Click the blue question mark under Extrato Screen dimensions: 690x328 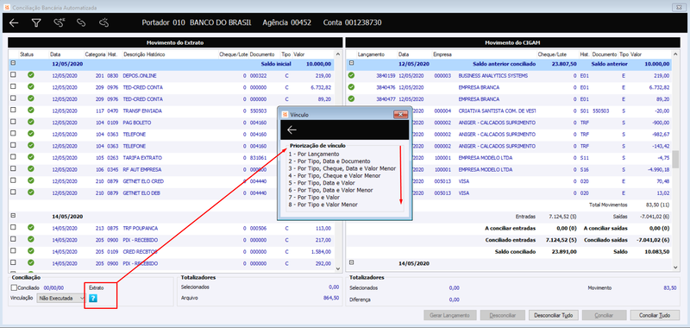point(93,299)
